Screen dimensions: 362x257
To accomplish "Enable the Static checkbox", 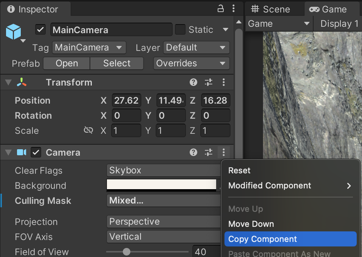I will [180, 30].
